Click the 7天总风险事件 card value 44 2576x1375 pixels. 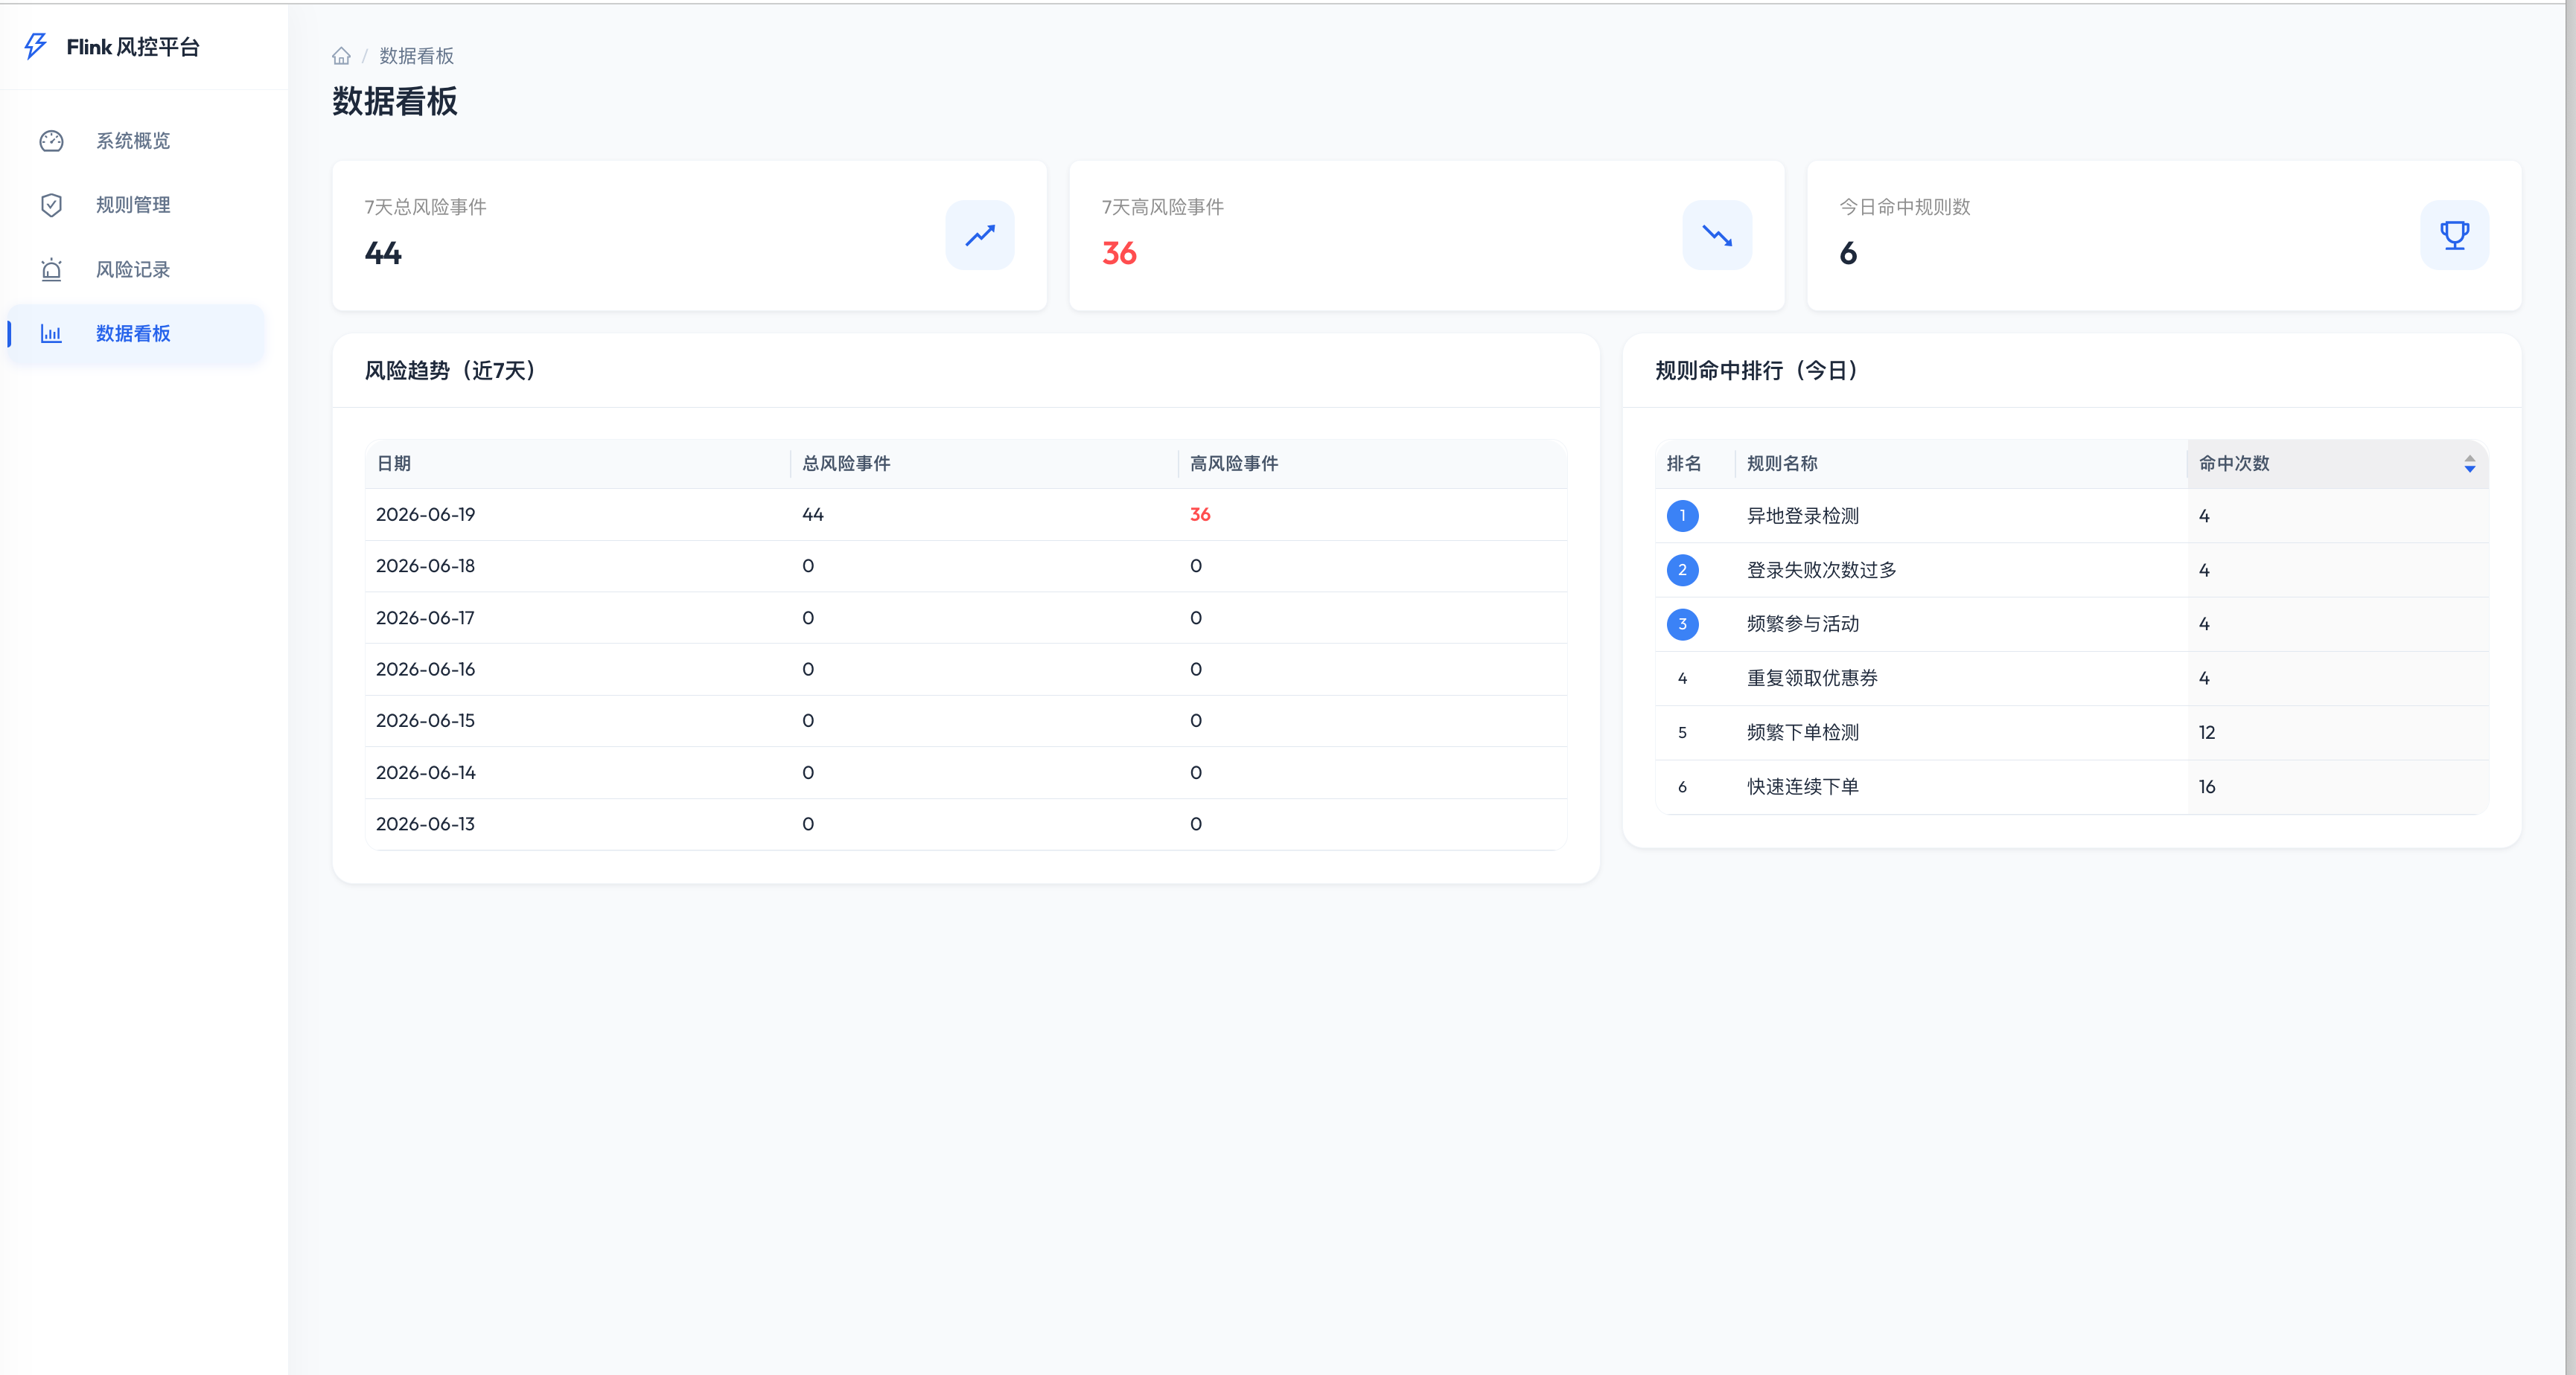click(x=383, y=253)
